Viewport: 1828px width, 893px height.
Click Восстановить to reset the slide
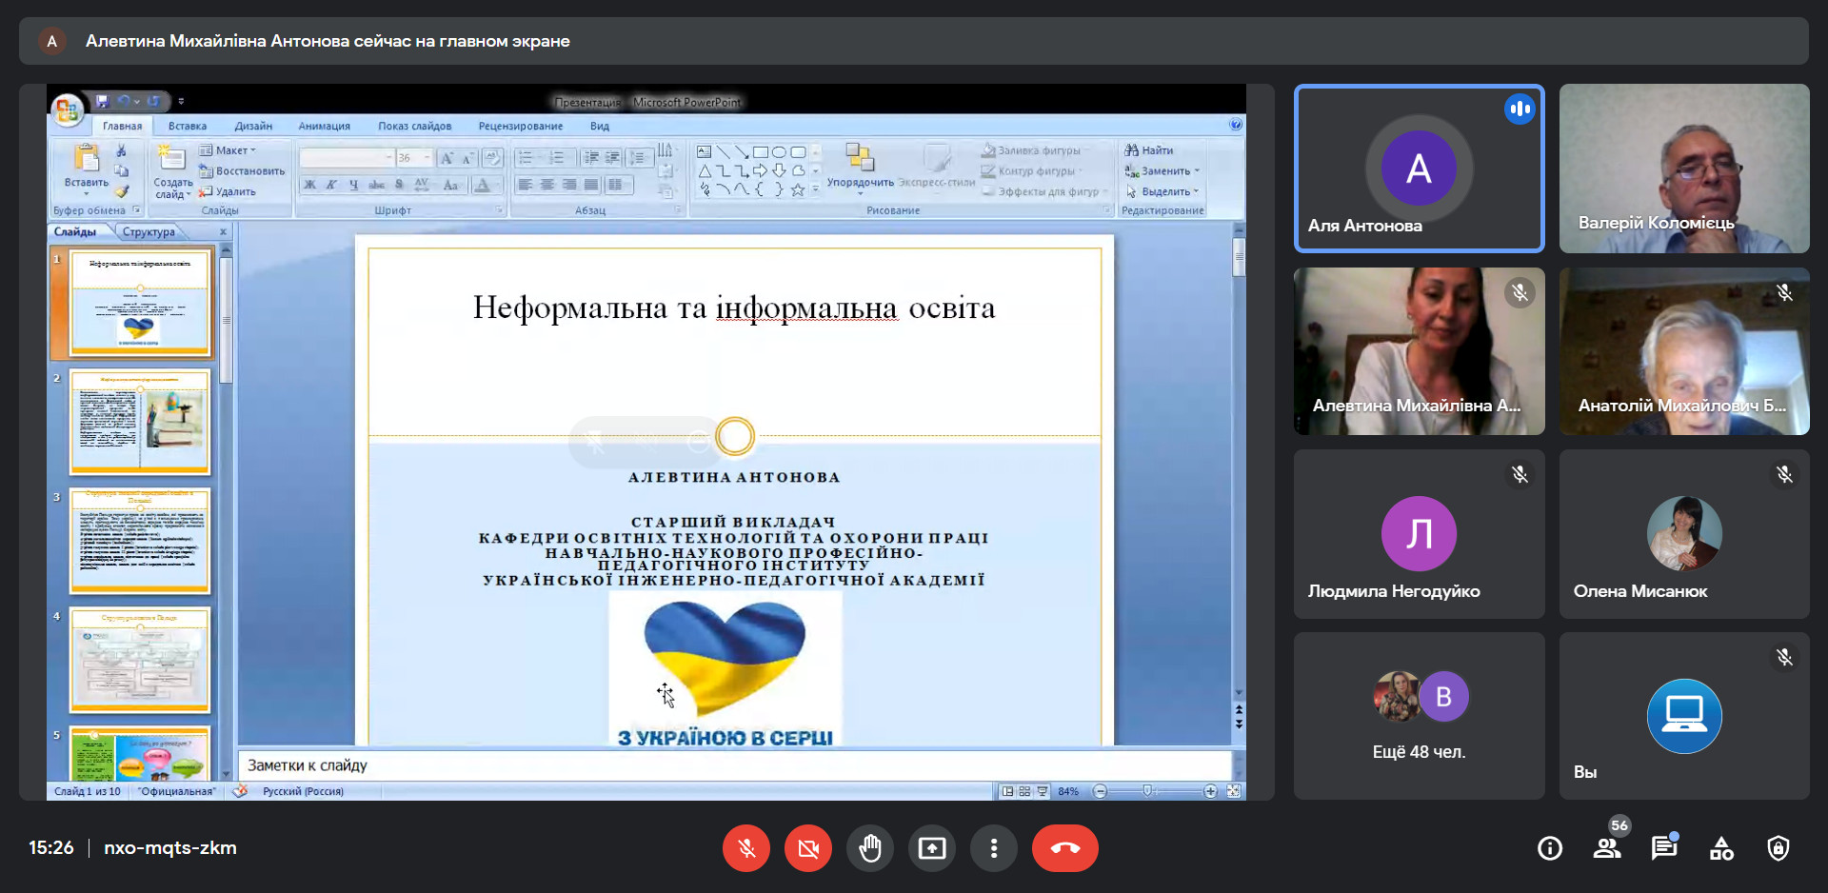[x=242, y=171]
